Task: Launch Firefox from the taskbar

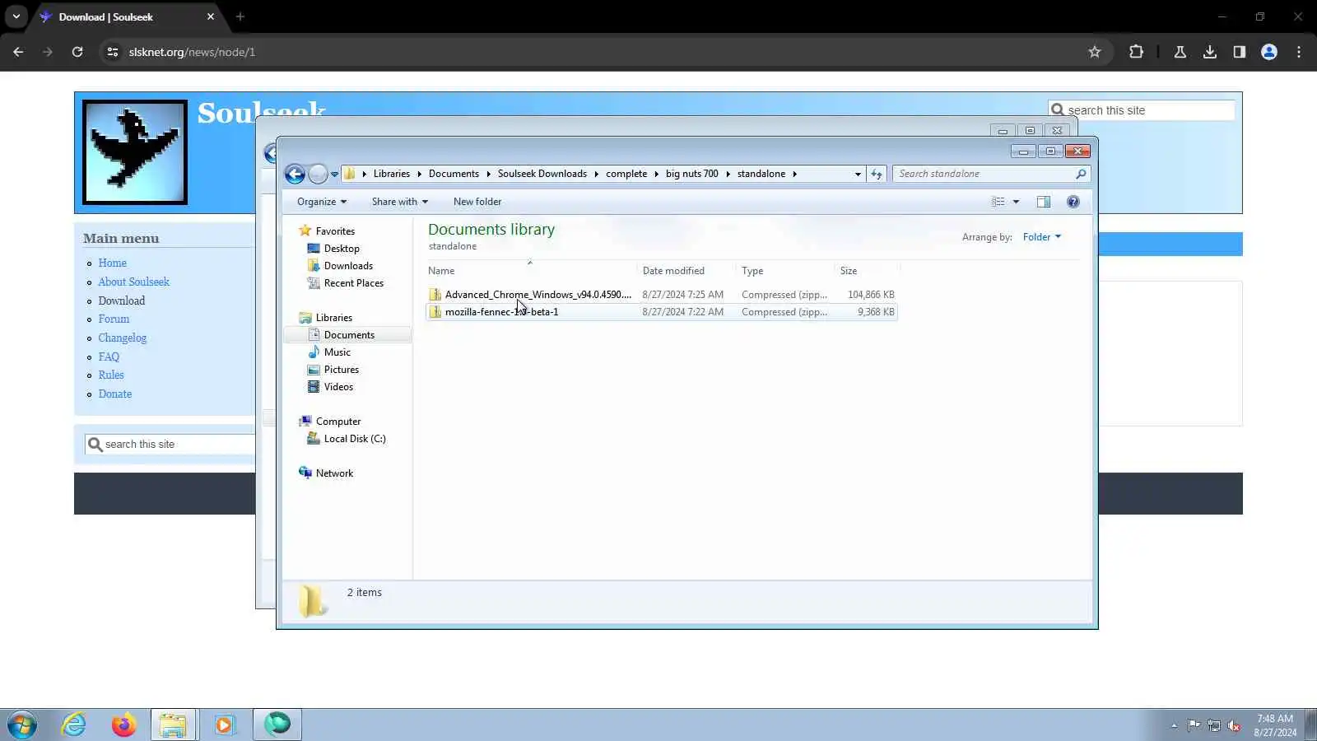Action: [123, 725]
